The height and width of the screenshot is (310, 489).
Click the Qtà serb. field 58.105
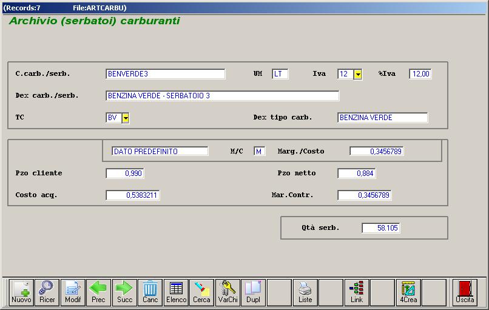[x=381, y=228]
